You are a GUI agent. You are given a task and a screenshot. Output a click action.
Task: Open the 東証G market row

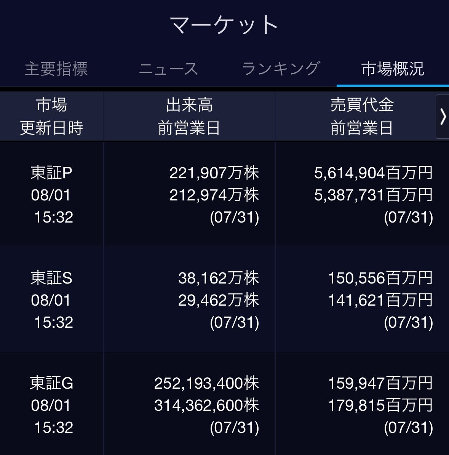click(x=225, y=404)
